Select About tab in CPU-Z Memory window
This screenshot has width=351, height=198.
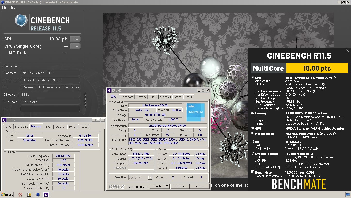[83, 127]
